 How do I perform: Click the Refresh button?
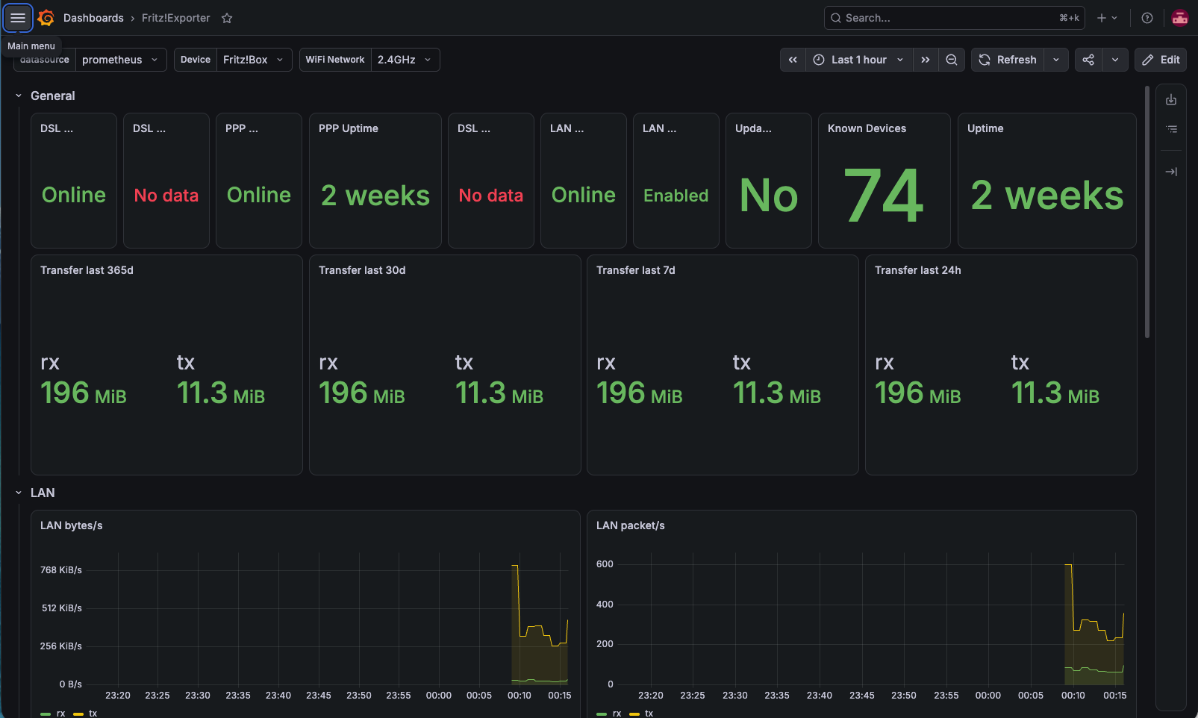1008,60
